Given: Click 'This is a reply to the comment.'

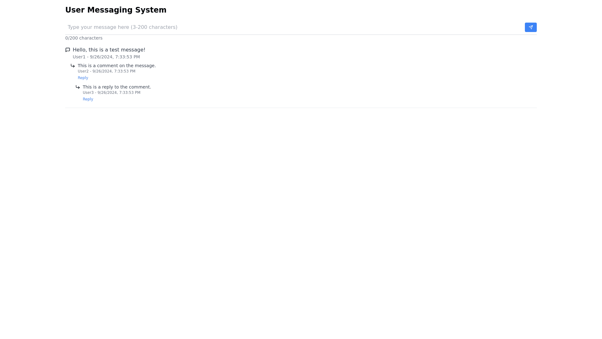Looking at the screenshot, I should pos(117,87).
